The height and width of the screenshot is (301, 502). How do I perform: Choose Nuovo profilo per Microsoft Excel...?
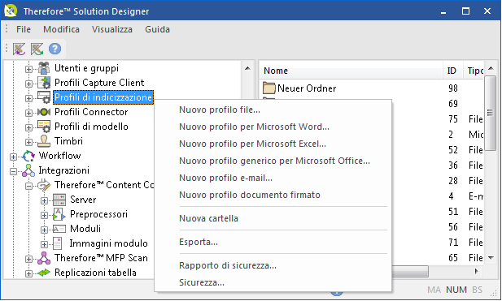click(x=273, y=144)
